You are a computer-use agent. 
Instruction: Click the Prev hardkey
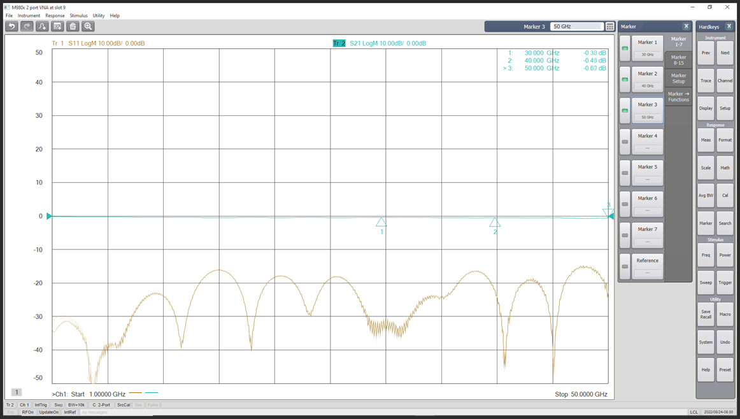coord(706,53)
